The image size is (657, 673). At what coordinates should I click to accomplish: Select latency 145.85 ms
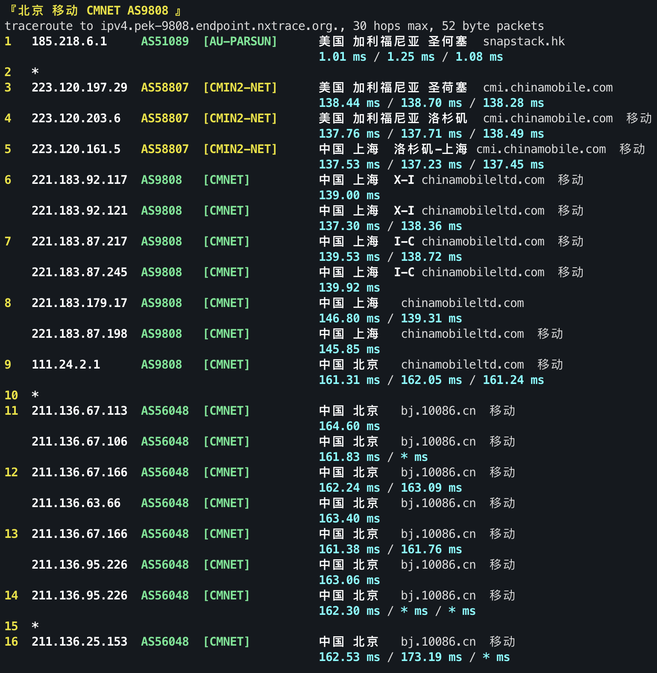349,349
